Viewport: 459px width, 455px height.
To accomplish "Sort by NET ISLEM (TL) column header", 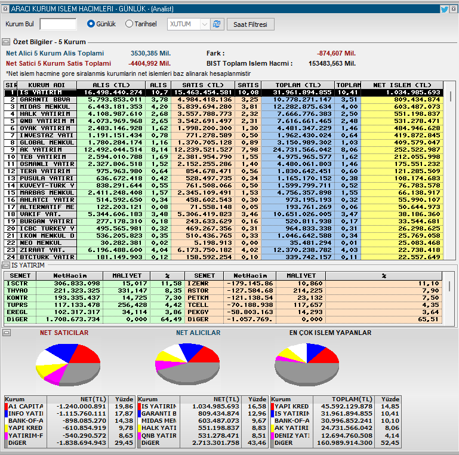I will click(x=402, y=85).
